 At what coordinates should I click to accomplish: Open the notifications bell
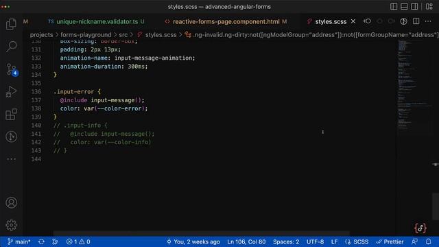(x=429, y=242)
